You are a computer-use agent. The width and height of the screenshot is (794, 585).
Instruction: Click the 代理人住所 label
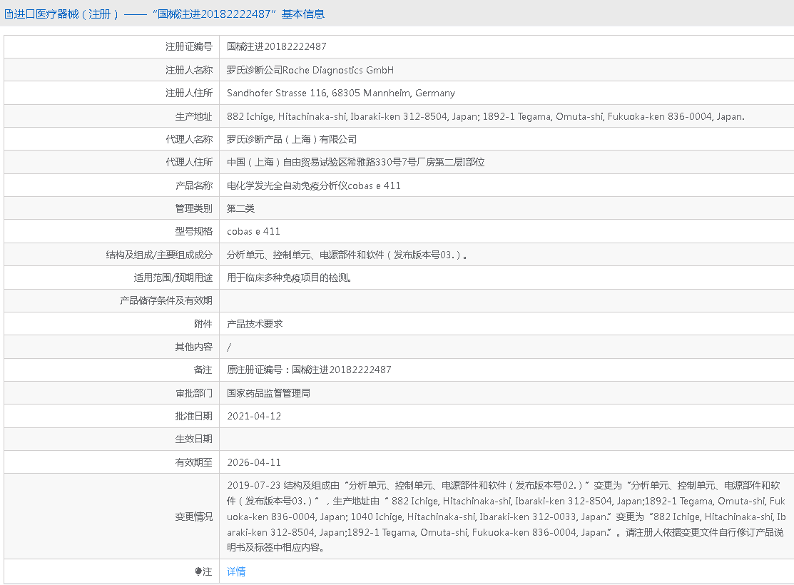189,162
